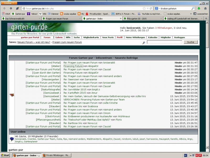Open the Galerie item in forum navigation
The image size is (210, 158).
pos(59,37)
